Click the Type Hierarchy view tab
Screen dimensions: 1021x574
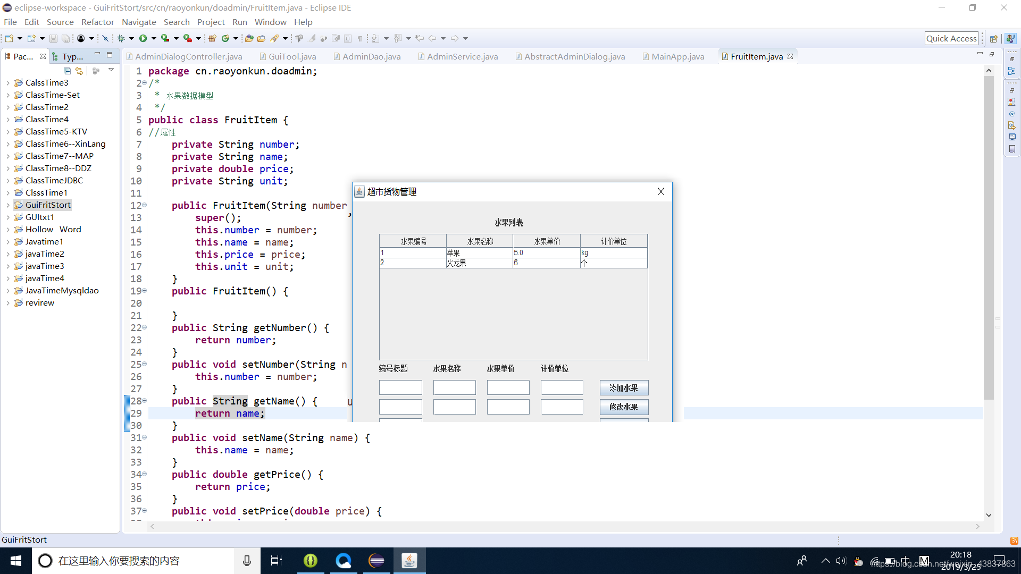69,56
